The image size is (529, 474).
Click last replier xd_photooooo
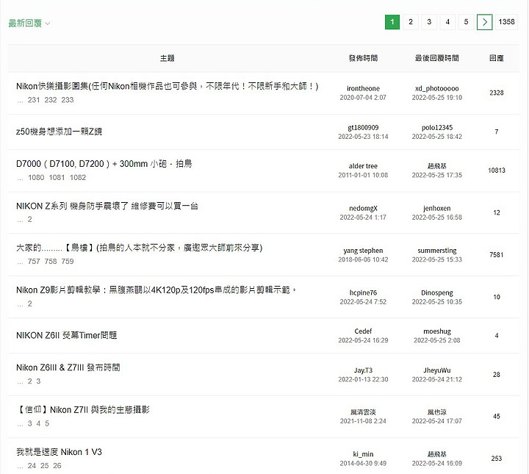coord(437,88)
